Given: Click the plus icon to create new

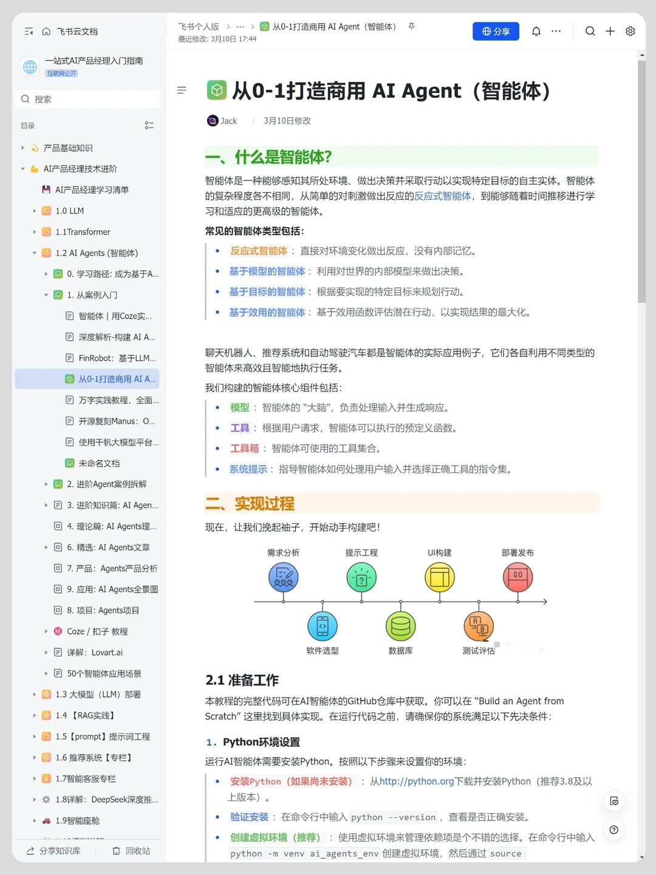Looking at the screenshot, I should click(x=610, y=31).
